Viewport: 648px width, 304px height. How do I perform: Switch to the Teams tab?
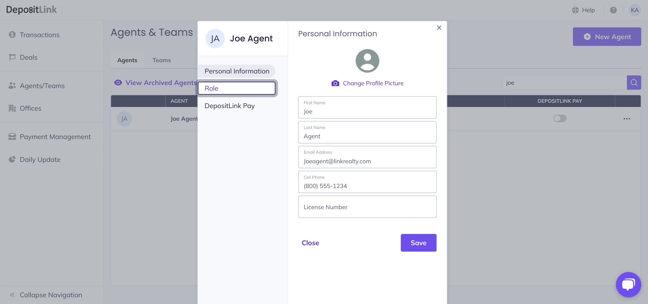click(x=162, y=60)
